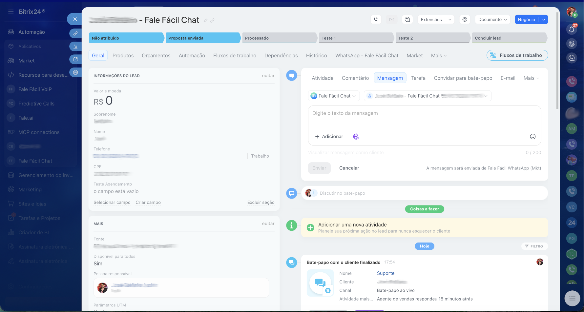Click Criar campo link

pos(148,203)
